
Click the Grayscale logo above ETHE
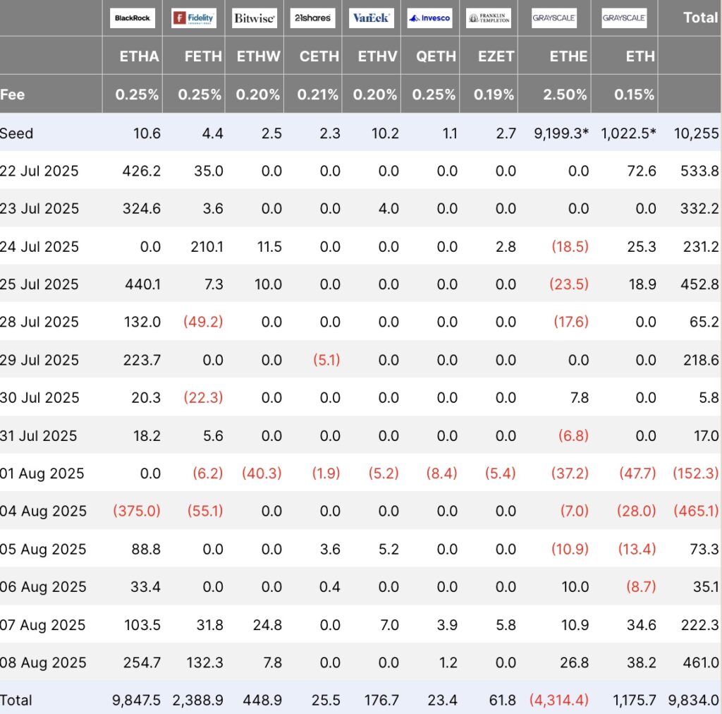[554, 18]
